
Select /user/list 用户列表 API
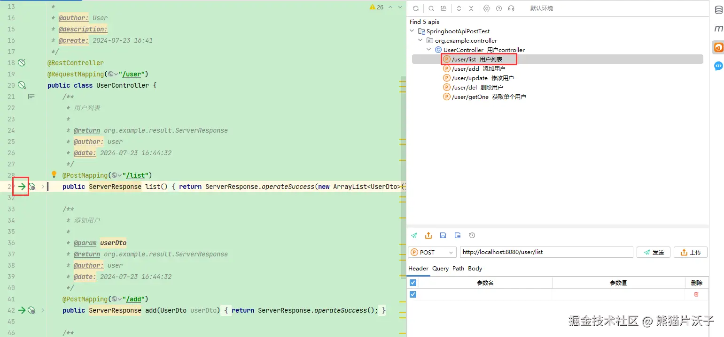point(558,59)
